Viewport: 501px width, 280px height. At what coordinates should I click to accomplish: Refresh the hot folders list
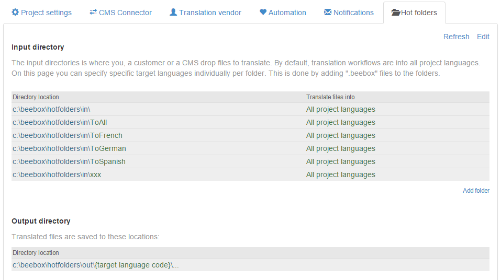click(x=456, y=37)
